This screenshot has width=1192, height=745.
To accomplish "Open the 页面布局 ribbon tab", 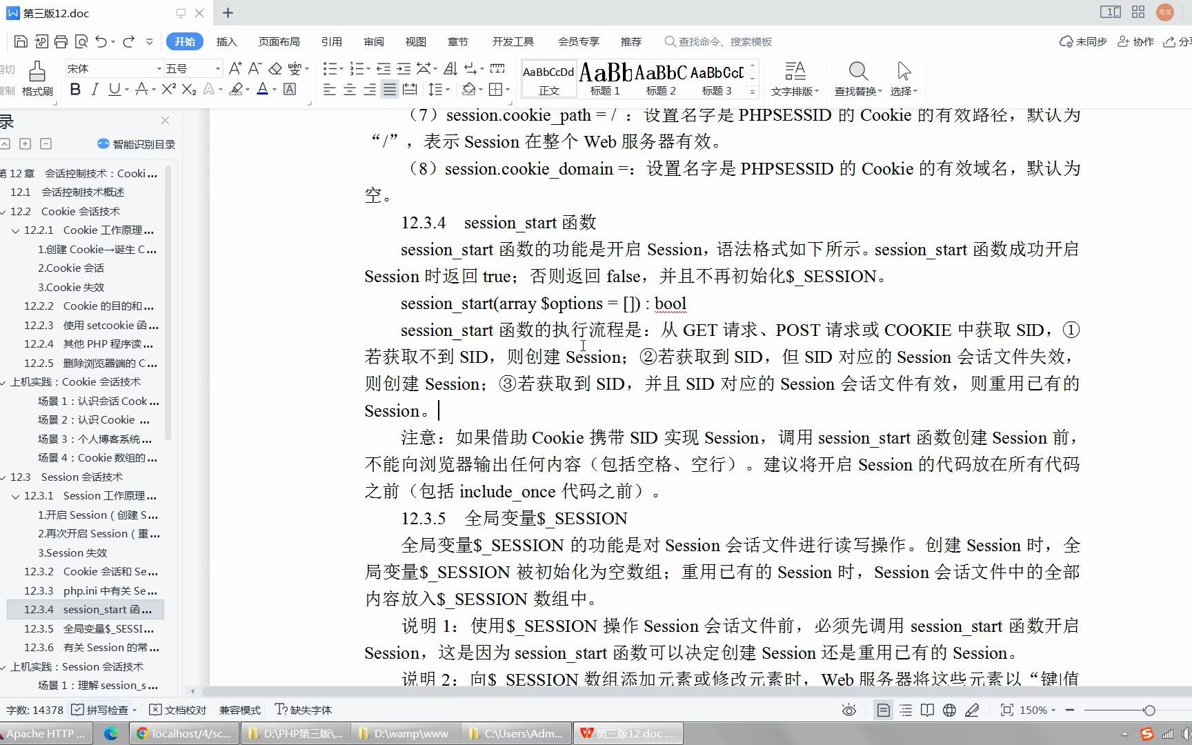I will tap(279, 41).
